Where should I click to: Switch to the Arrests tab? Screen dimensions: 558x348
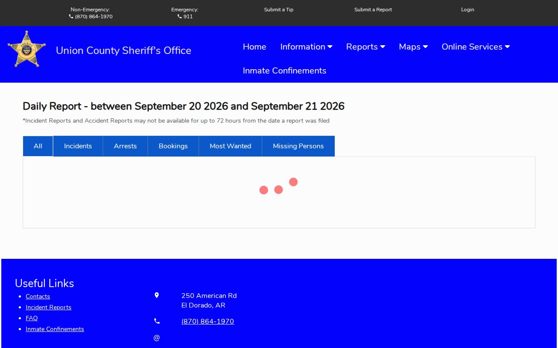click(126, 146)
